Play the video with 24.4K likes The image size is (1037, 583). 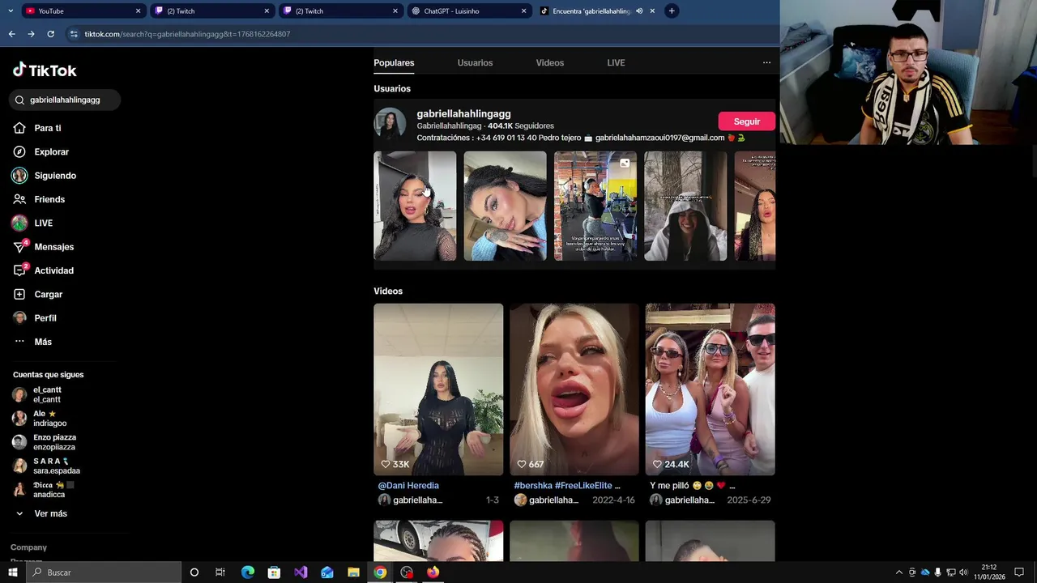710,389
